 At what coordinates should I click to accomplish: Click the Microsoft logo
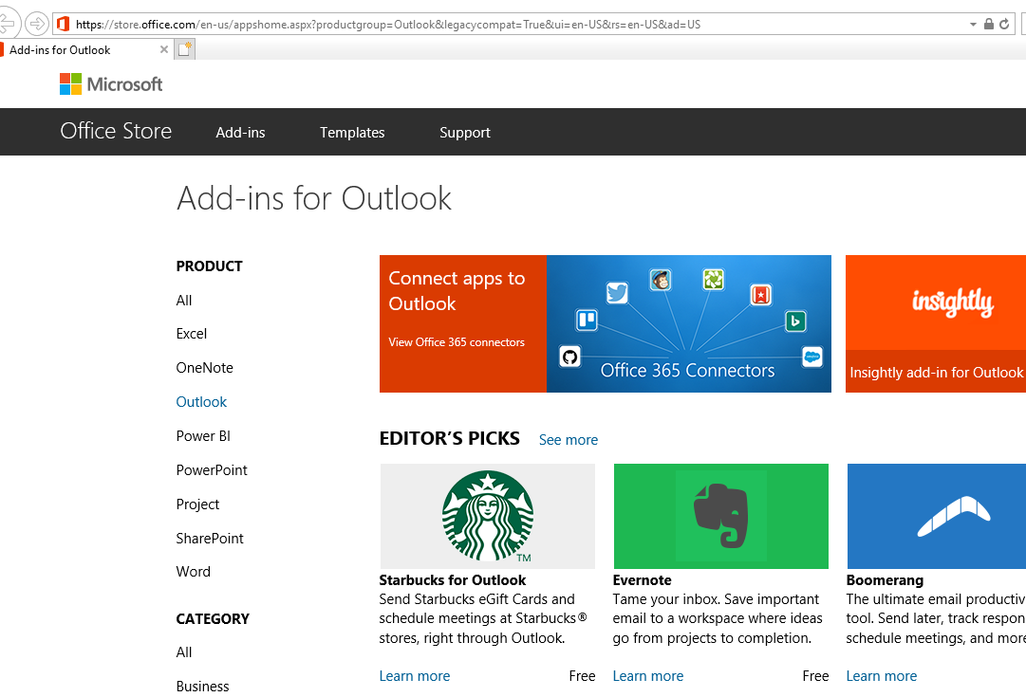coord(111,84)
